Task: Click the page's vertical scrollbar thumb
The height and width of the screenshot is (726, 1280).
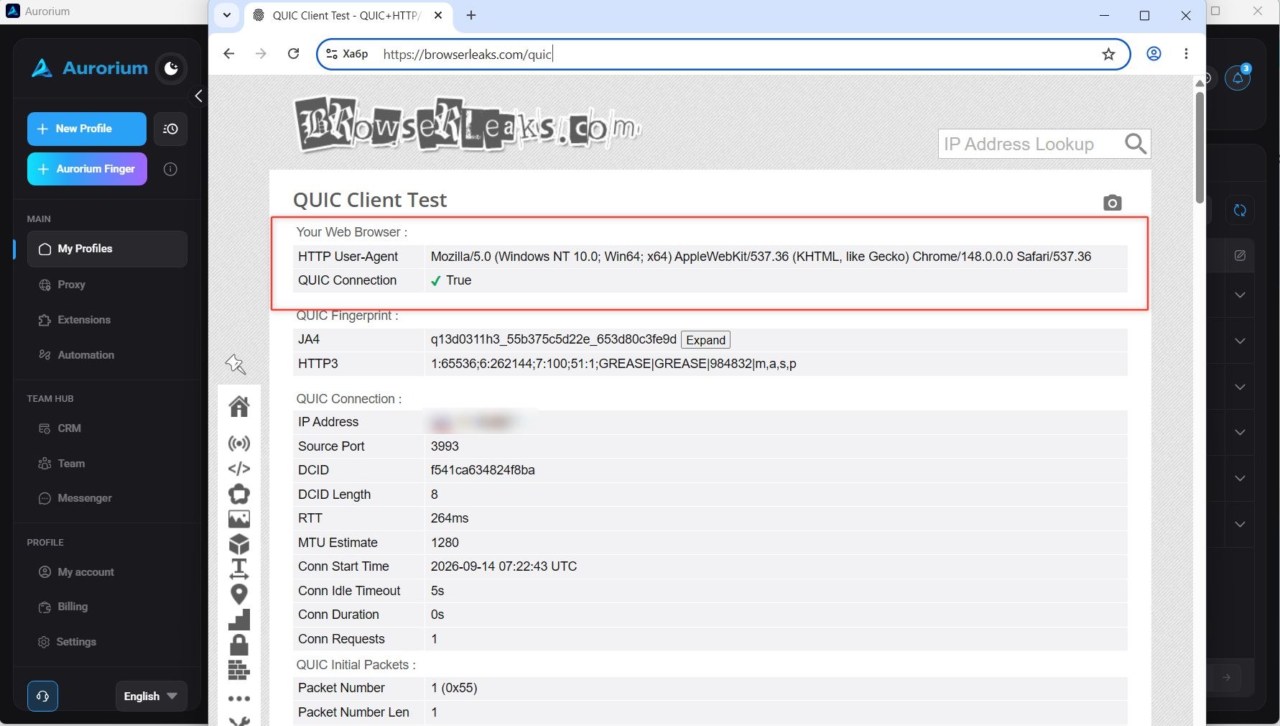Action: pos(1200,147)
